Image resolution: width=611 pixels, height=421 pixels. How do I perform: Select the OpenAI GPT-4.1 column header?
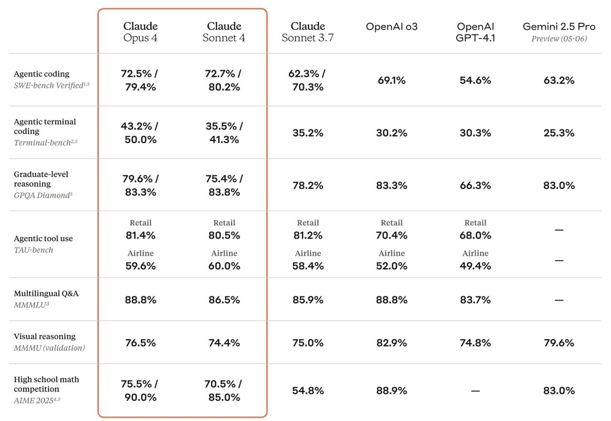point(475,32)
